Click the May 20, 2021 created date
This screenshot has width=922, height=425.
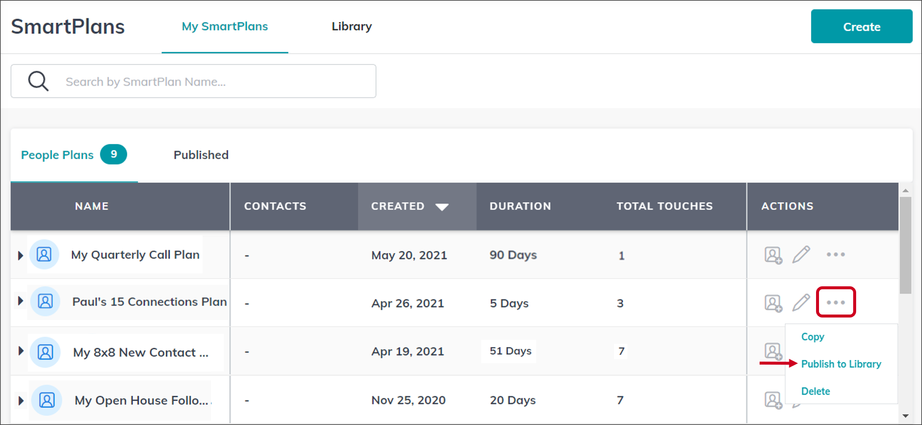pyautogui.click(x=409, y=255)
